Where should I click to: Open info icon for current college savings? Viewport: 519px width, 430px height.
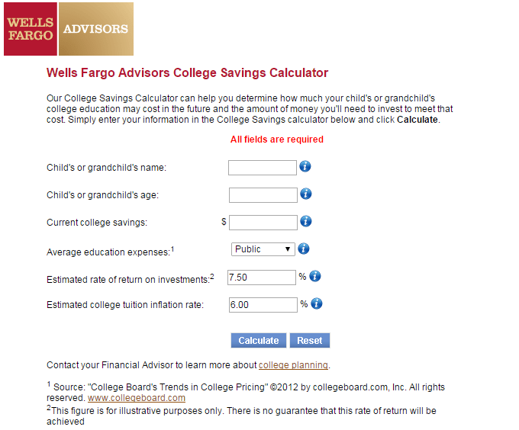pos(305,221)
